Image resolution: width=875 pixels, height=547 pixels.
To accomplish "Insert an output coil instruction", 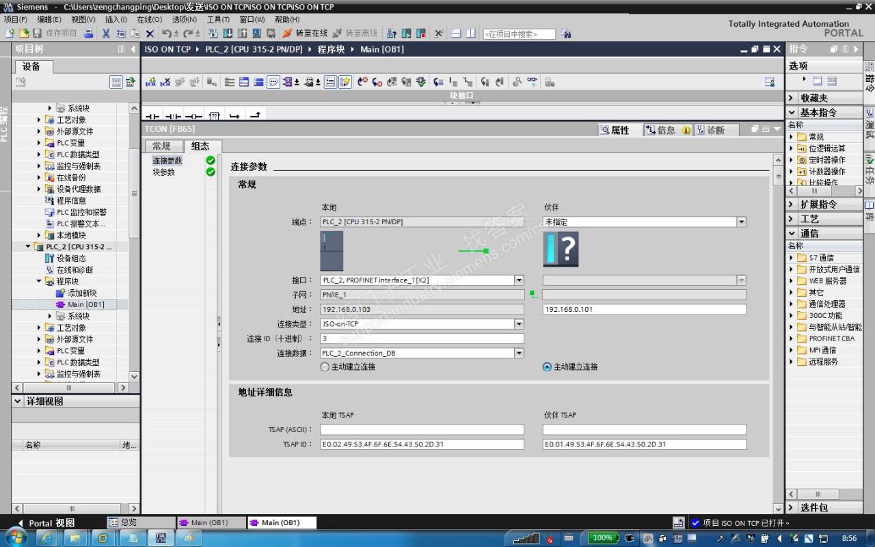I will [193, 116].
